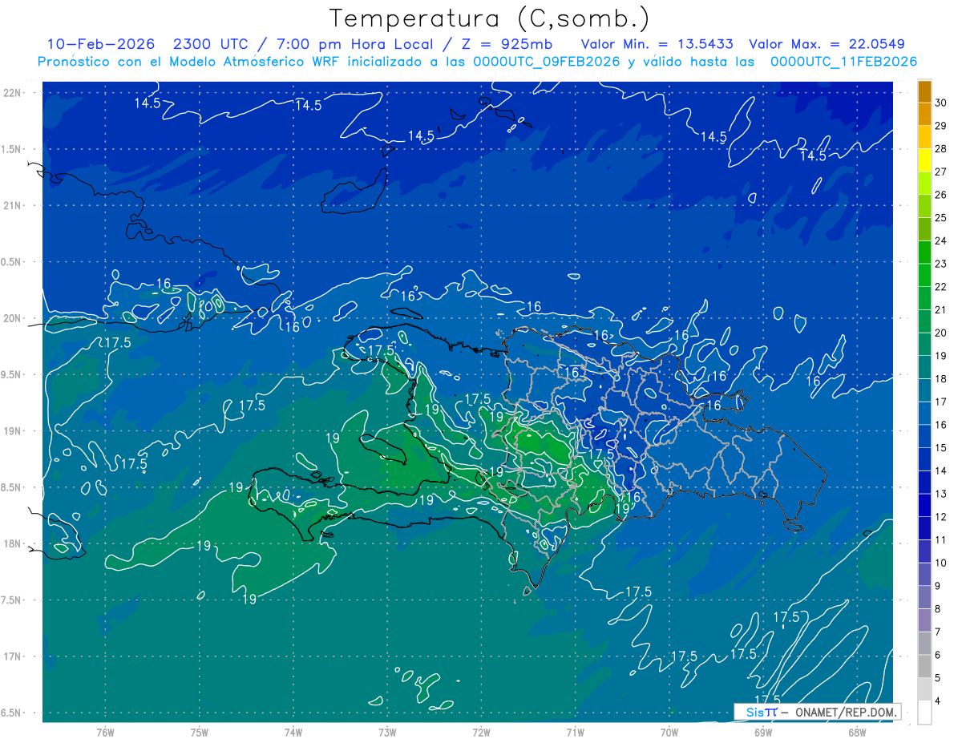Click the "0000UTC_11FEB2026" valid-until time
Screen dimensions: 962x743
coord(843,62)
